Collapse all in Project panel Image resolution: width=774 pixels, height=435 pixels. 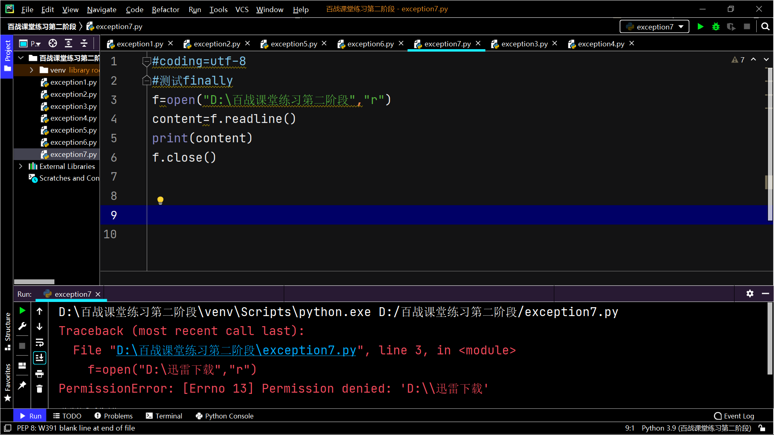point(84,43)
